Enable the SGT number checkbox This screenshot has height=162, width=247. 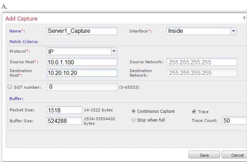pyautogui.click(x=10, y=87)
